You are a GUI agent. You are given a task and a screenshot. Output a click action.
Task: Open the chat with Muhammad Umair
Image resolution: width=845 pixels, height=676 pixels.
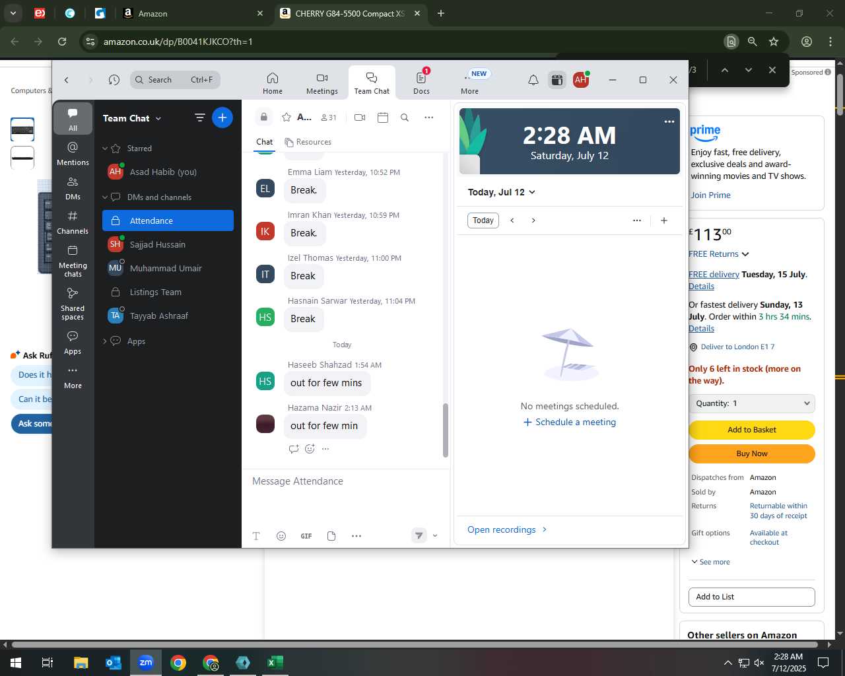168,268
